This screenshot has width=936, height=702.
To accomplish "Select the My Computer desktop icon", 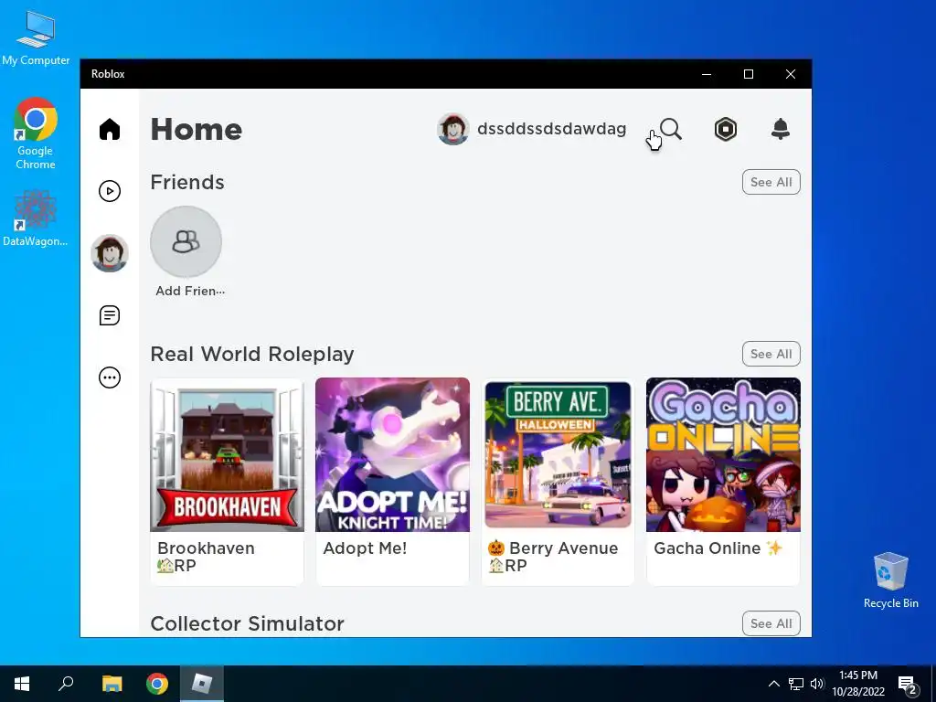I will coord(36,38).
